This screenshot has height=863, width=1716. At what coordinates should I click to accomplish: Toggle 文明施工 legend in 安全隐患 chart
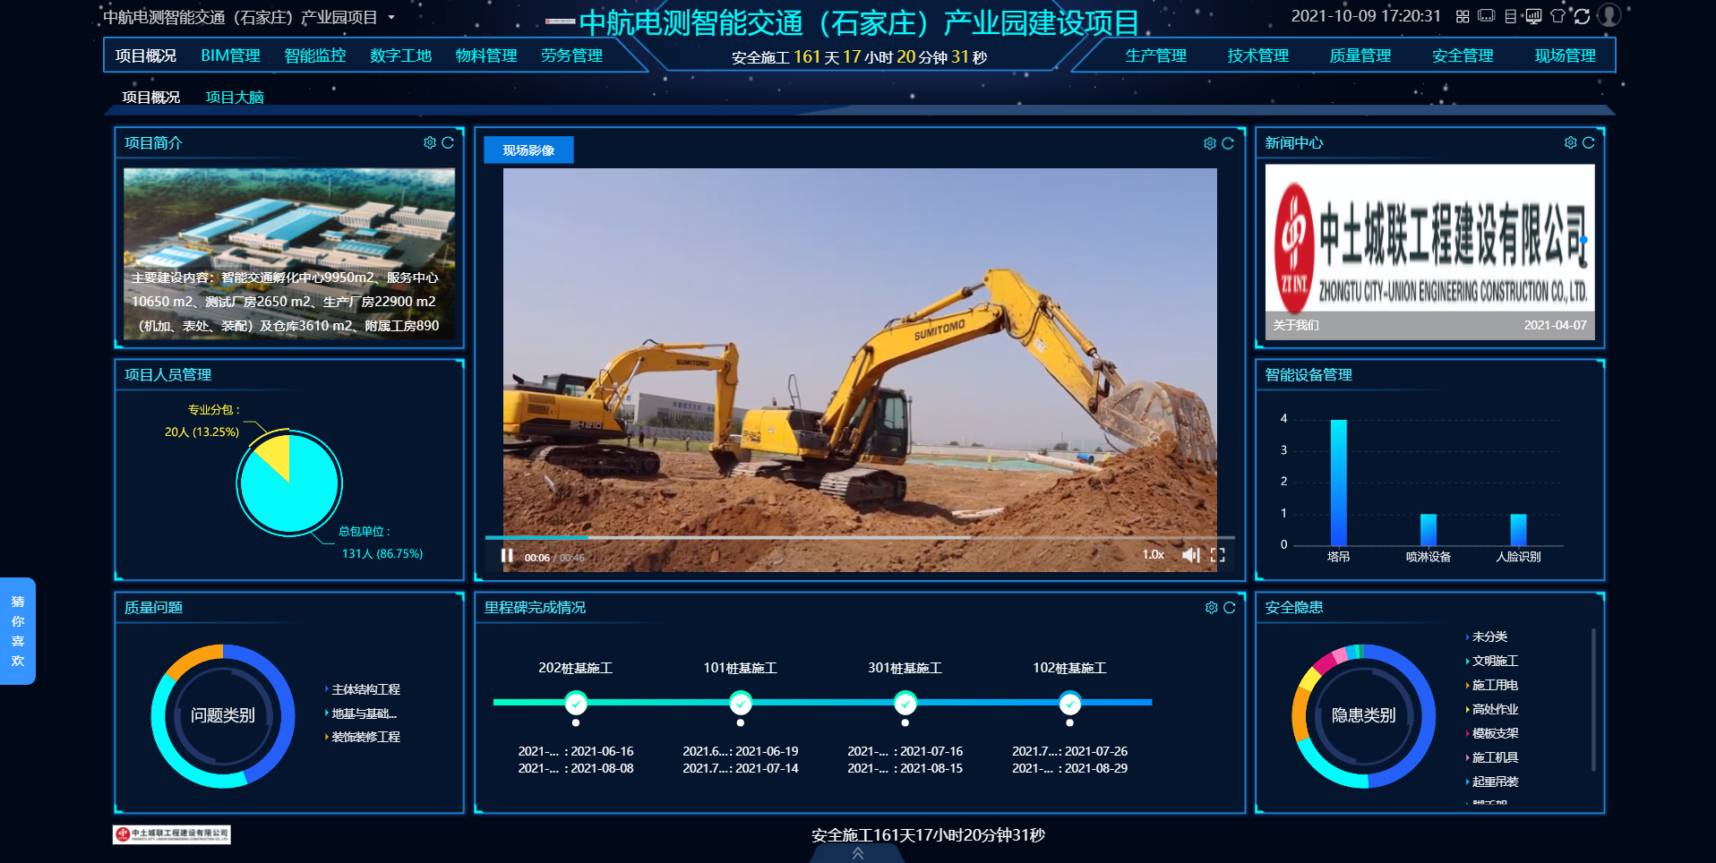click(x=1495, y=661)
